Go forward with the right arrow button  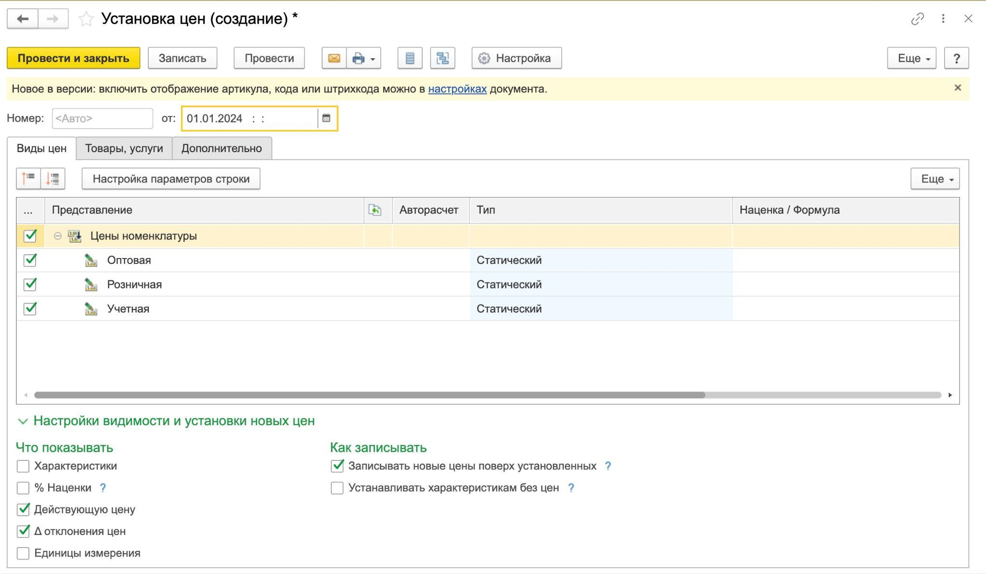tap(53, 19)
